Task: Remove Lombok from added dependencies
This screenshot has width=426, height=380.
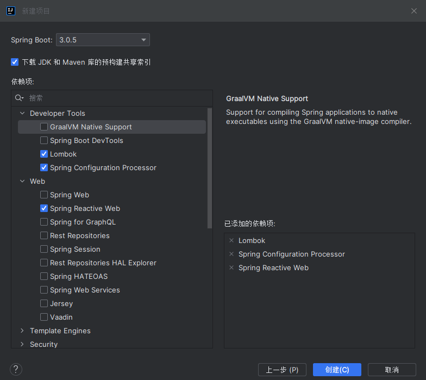Action: click(x=231, y=240)
